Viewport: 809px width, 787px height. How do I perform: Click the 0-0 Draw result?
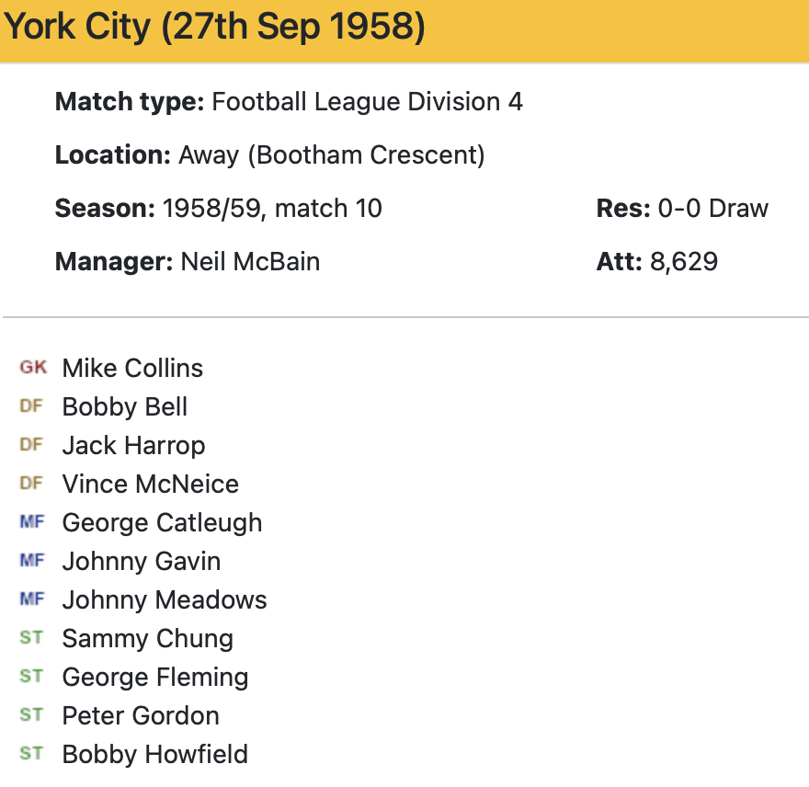point(712,209)
